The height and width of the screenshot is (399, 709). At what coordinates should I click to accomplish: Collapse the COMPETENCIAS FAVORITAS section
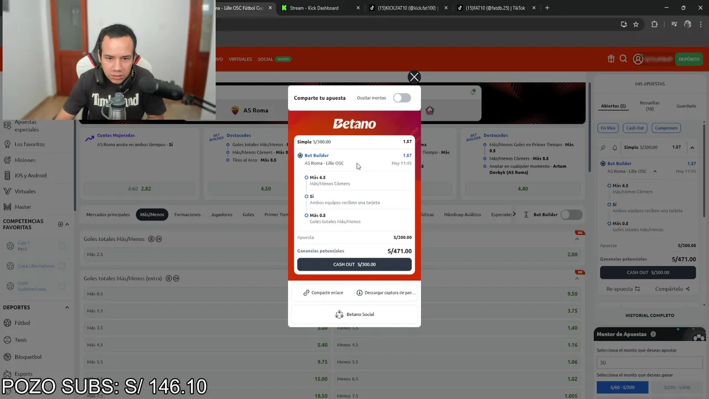(67, 224)
